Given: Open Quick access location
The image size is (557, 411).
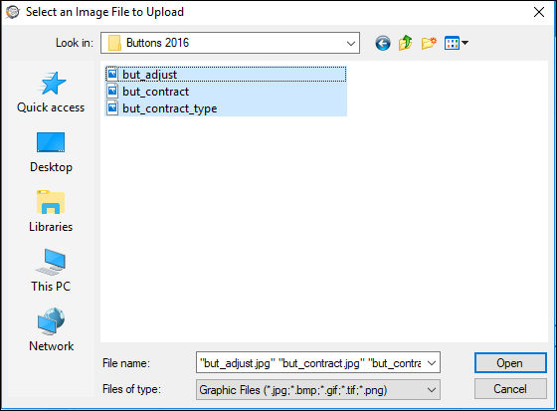Looking at the screenshot, I should point(51,93).
